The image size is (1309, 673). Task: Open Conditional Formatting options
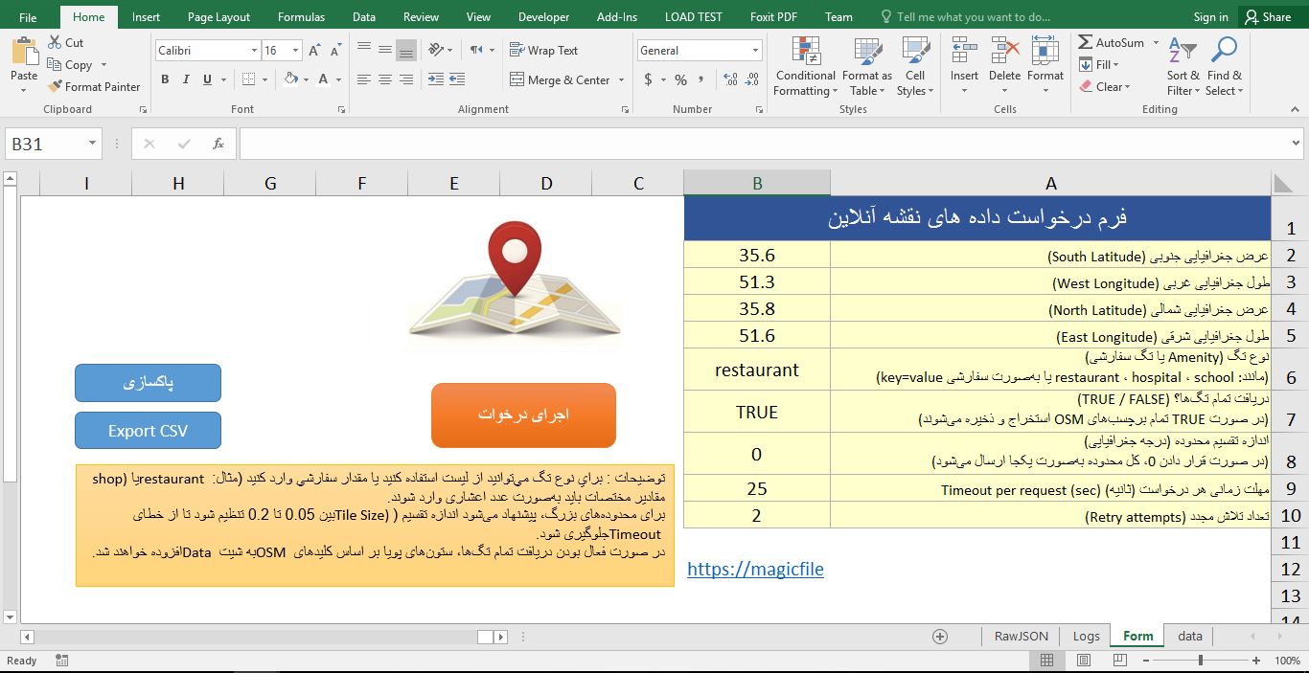click(804, 65)
